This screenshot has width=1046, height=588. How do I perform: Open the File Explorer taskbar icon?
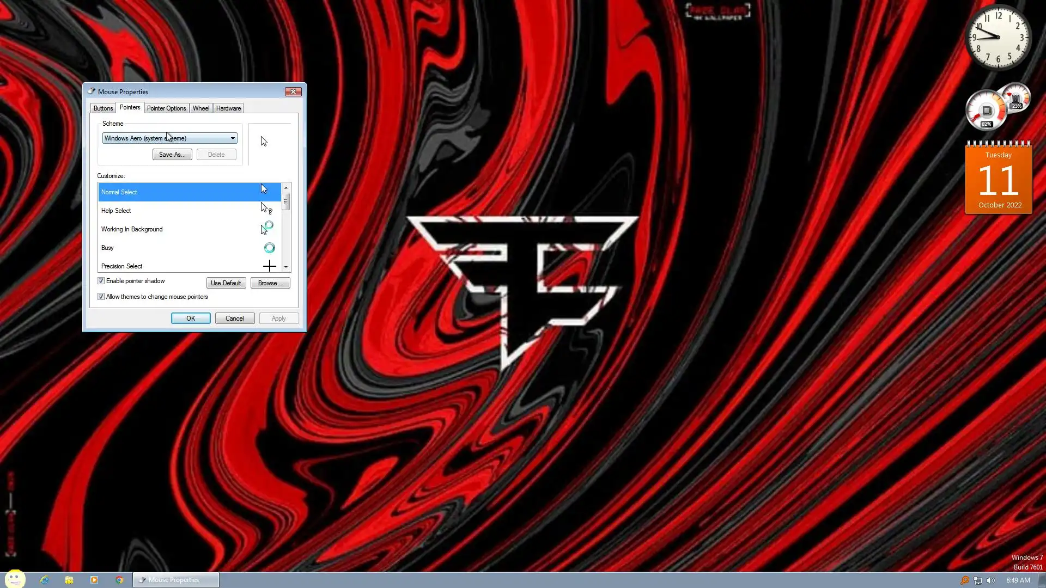click(x=69, y=580)
